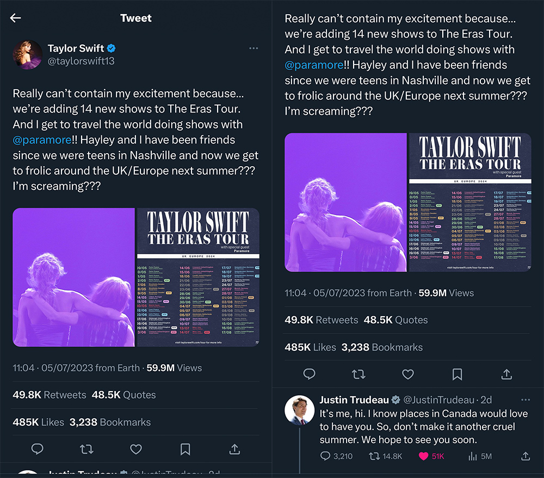Go back using the arrow beside Tweet
The height and width of the screenshot is (478, 544).
point(15,18)
